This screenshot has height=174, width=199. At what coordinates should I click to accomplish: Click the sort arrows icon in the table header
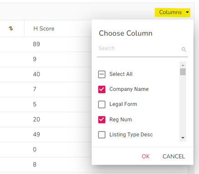click(x=11, y=28)
